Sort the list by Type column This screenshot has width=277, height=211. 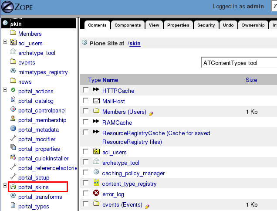point(95,80)
